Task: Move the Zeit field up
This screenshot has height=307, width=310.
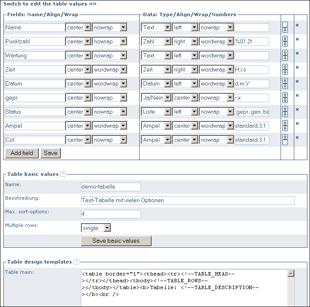Action: coord(285,66)
